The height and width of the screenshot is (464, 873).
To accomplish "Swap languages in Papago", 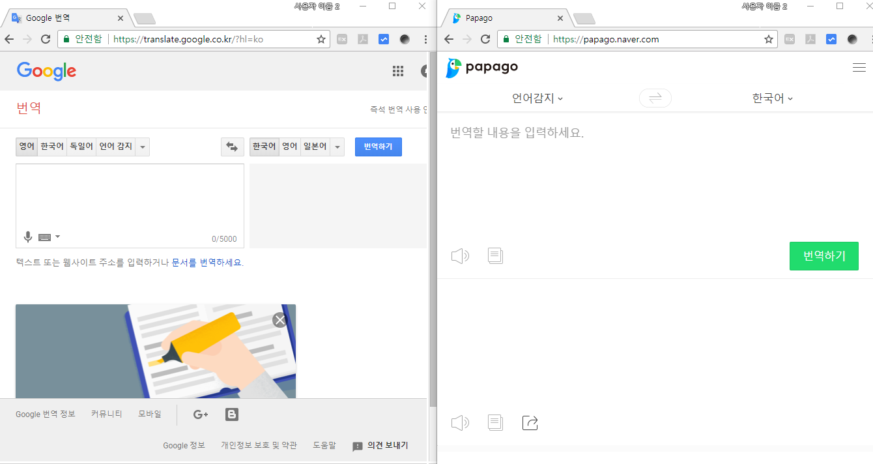I will [655, 98].
